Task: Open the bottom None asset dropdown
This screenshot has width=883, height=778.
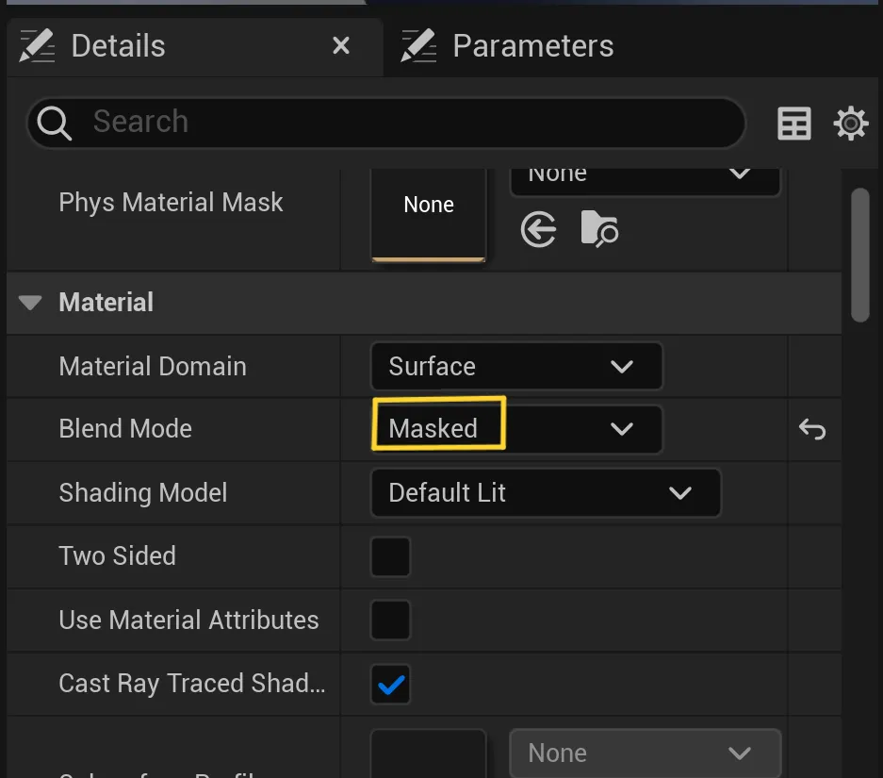Action: tap(645, 753)
